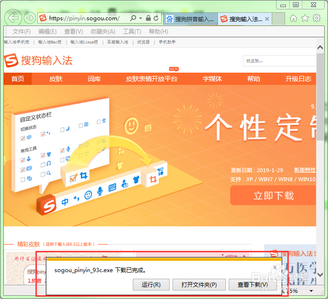
Task: Click the orange S logo on the banner toolbar
Action: click(47, 205)
